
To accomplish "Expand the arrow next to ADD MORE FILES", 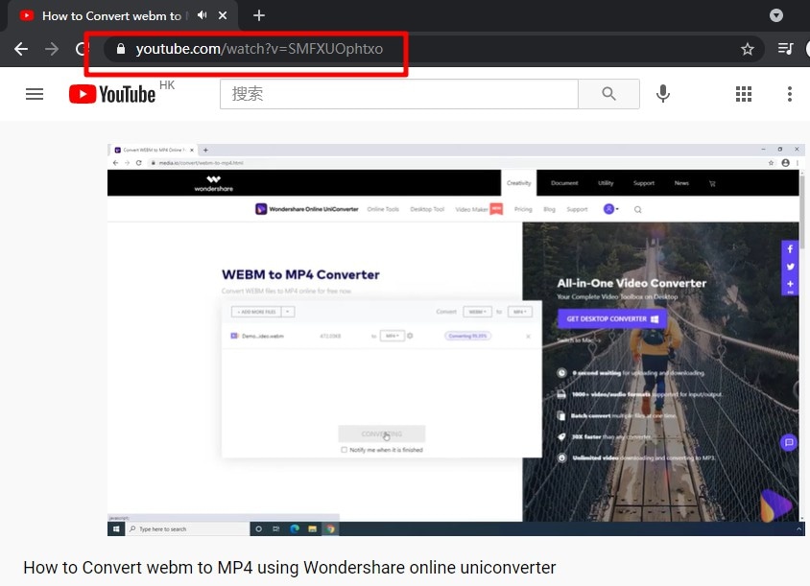I will pos(288,312).
